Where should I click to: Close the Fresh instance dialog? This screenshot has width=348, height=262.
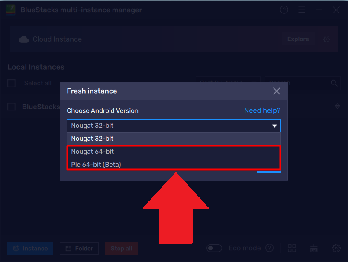point(277,91)
